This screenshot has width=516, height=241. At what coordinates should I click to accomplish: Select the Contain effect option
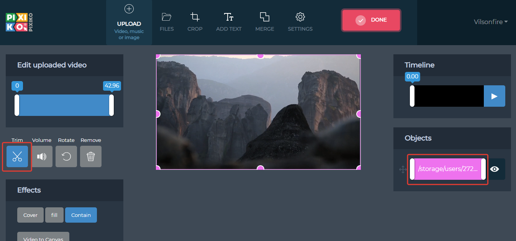pos(81,215)
